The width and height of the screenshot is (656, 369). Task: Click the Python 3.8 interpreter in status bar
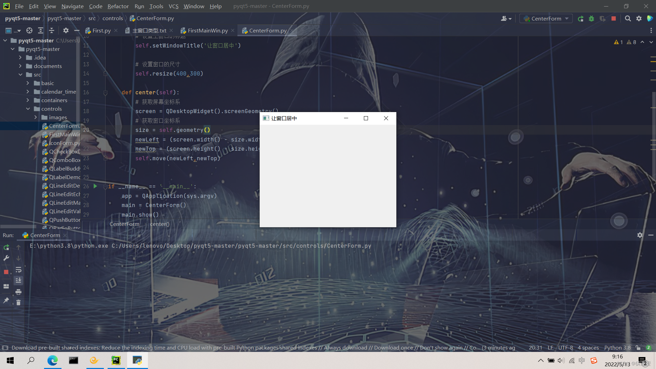(617, 348)
